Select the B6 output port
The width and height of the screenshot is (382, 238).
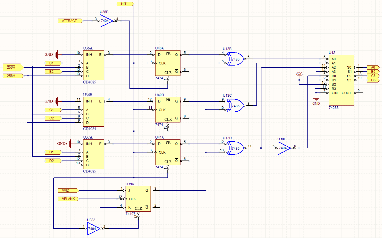point(373,72)
